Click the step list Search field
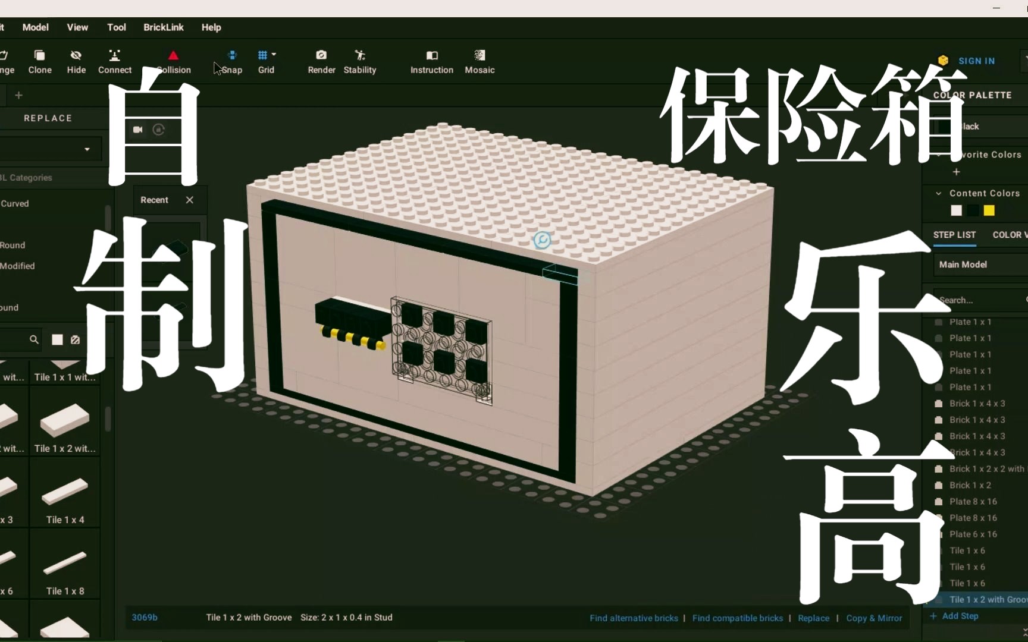Image resolution: width=1028 pixels, height=642 pixels. pos(980,300)
